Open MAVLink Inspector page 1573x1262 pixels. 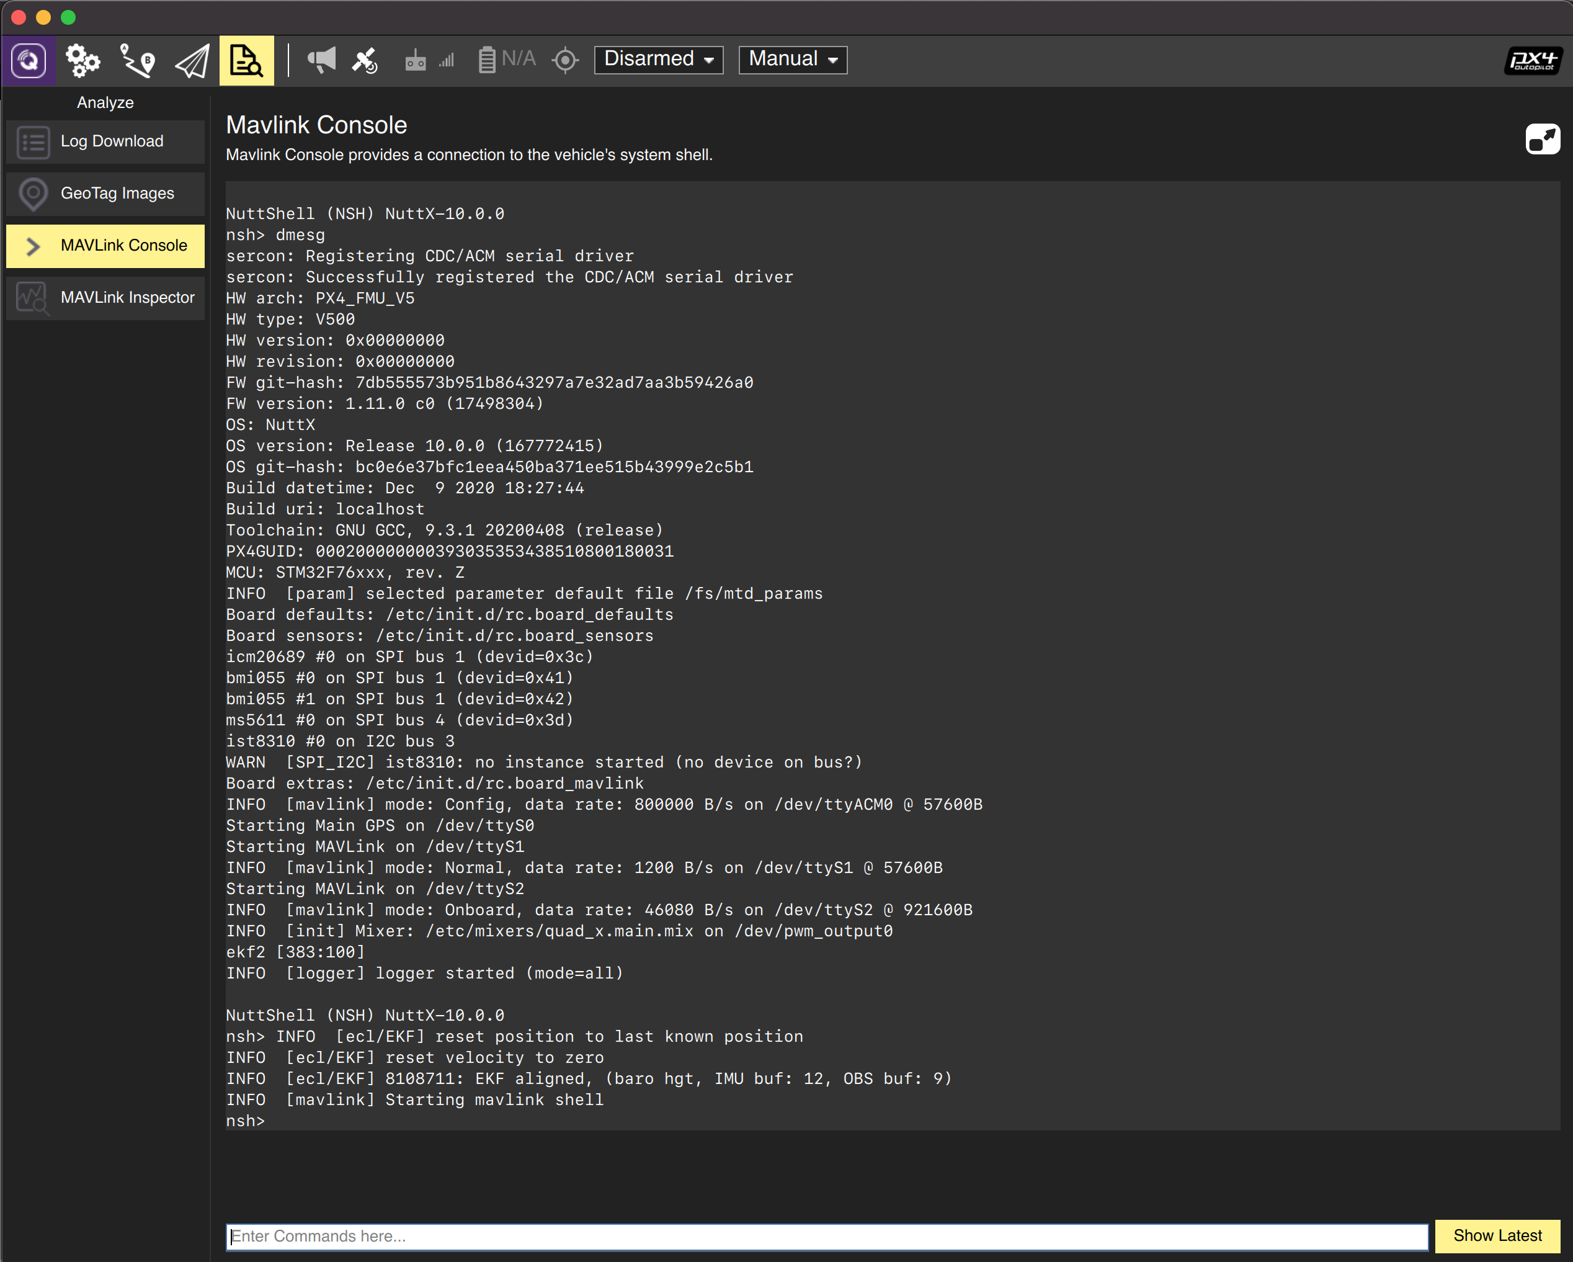105,298
